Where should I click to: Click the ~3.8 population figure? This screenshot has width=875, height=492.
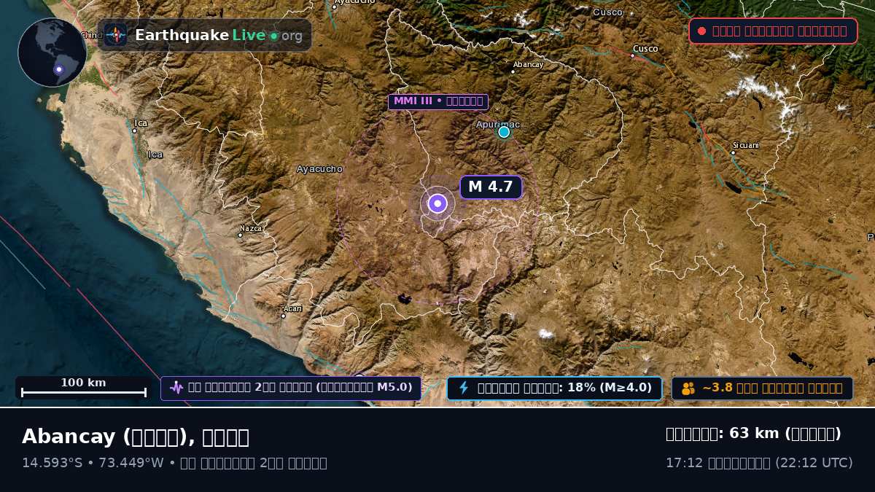(x=718, y=388)
